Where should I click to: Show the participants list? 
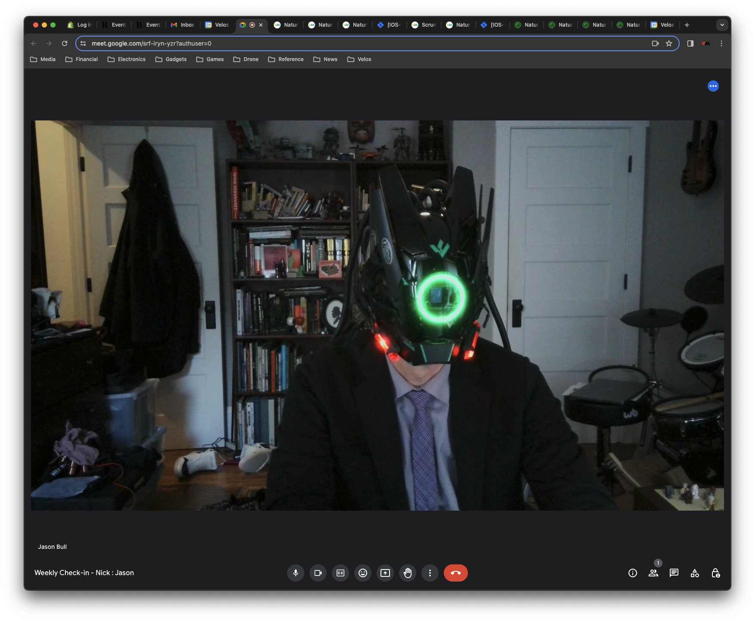tap(653, 573)
